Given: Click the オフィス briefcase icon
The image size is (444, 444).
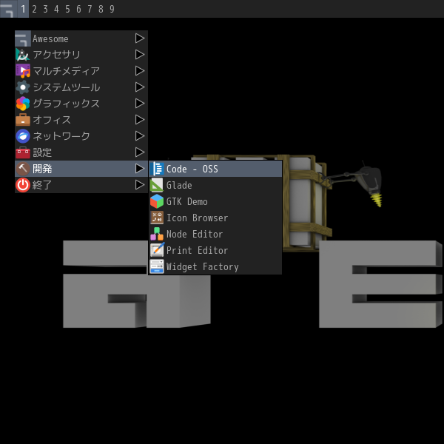Looking at the screenshot, I should click(23, 120).
